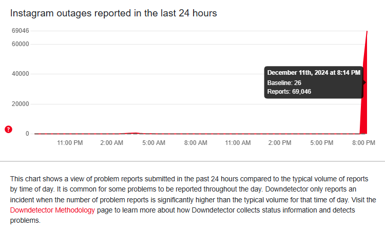The image size is (385, 232).
Task: Click the 40000 y-axis label
Action: coord(21,74)
